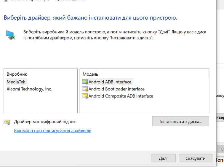Choose Android Composite ADB Interface model

click(x=121, y=96)
